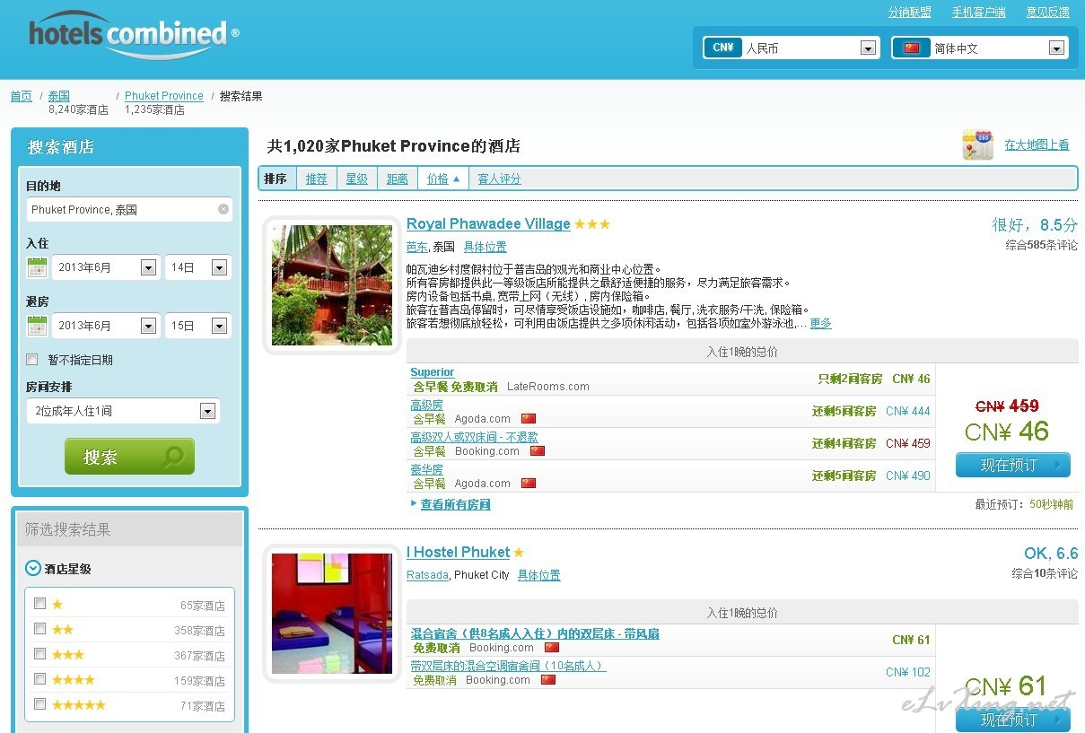Open 豪华房 room link
The height and width of the screenshot is (733, 1085).
point(426,469)
